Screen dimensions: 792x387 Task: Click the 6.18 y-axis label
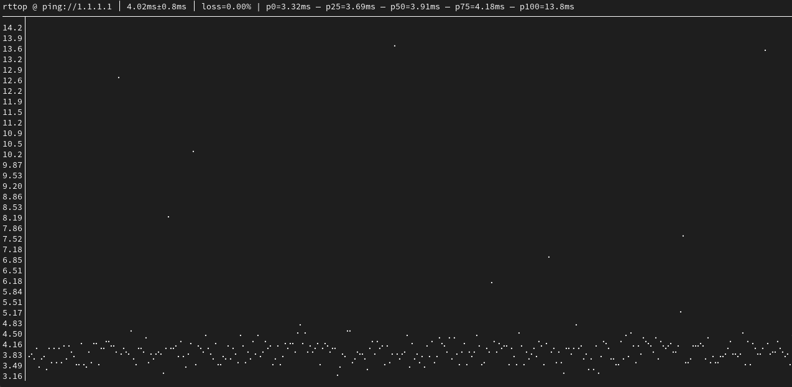coord(12,281)
